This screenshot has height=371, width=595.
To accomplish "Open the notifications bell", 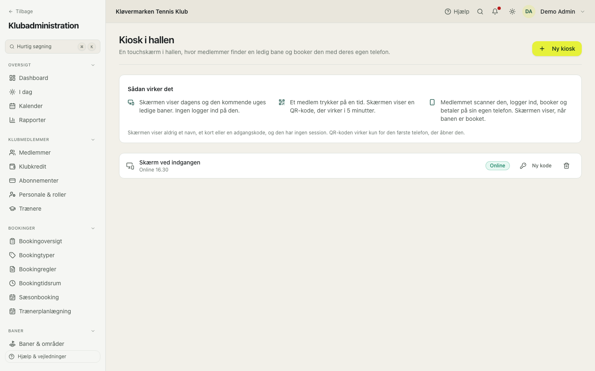I will click(x=495, y=12).
